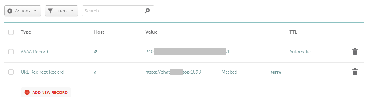
Task: Check the AAAA Record row checkbox
Action: (x=11, y=52)
